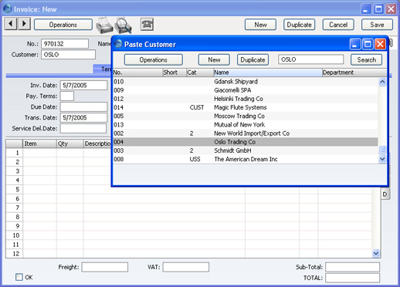Open Operations menu in Paste Customer window
This screenshot has width=400, height=287.
click(x=154, y=59)
